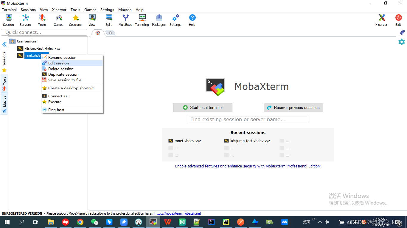Switch to the home tab

(x=97, y=33)
